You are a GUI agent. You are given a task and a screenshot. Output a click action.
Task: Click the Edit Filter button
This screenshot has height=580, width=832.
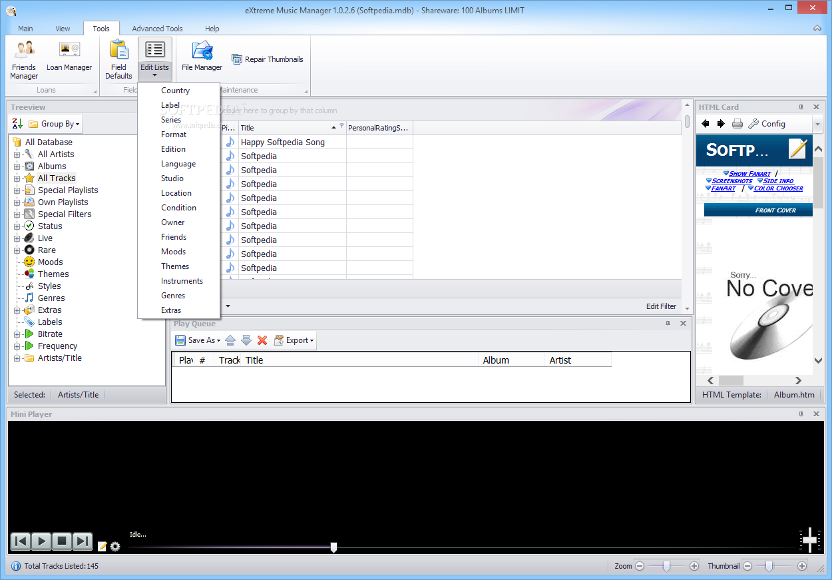pyautogui.click(x=661, y=306)
